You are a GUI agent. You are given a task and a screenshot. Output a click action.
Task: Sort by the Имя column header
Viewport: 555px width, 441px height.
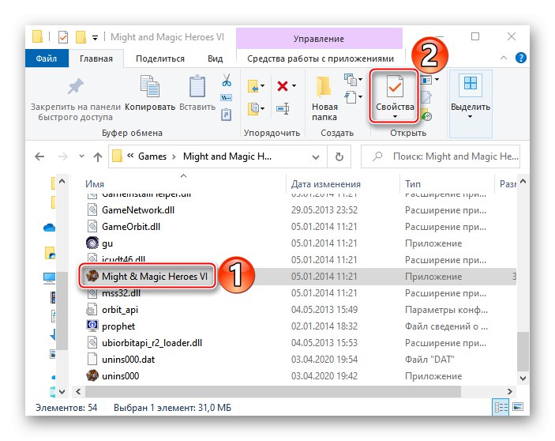click(x=182, y=184)
